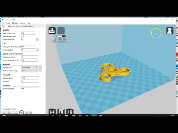Click the Bottom/Top thickness input field

28,47
